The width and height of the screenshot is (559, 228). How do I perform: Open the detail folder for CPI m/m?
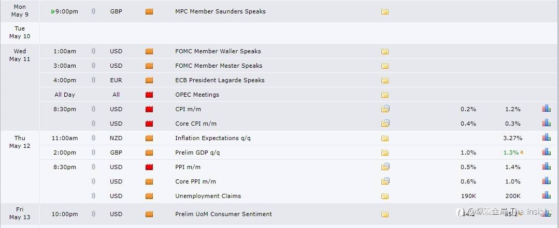[x=385, y=109]
